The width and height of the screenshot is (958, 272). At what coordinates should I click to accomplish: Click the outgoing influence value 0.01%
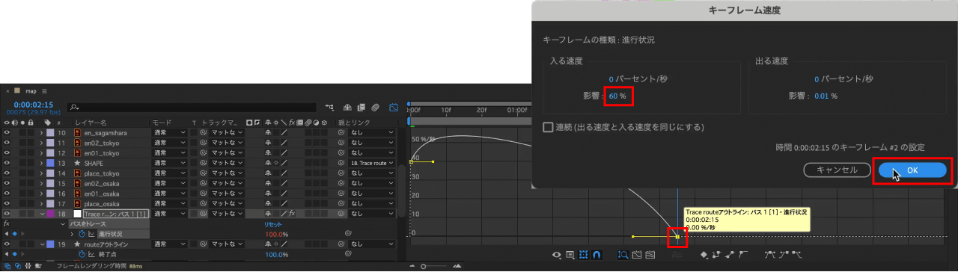[x=826, y=96]
